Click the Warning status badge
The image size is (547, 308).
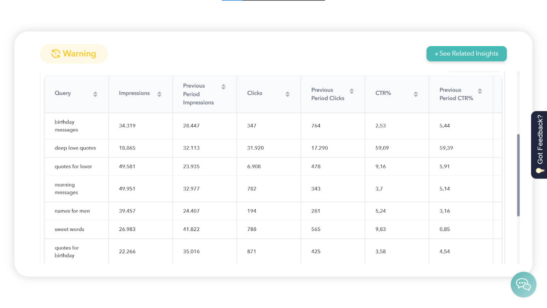[x=74, y=54]
